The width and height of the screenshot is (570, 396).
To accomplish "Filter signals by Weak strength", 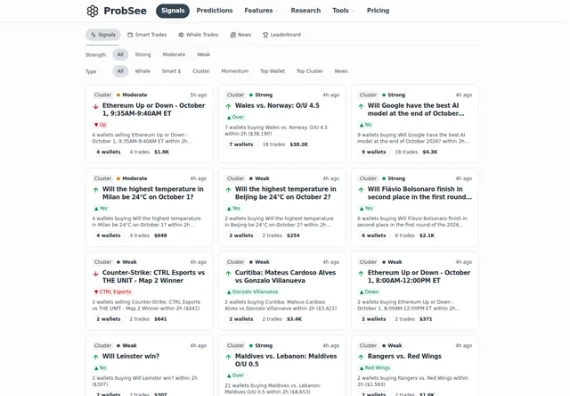I will click(x=204, y=54).
